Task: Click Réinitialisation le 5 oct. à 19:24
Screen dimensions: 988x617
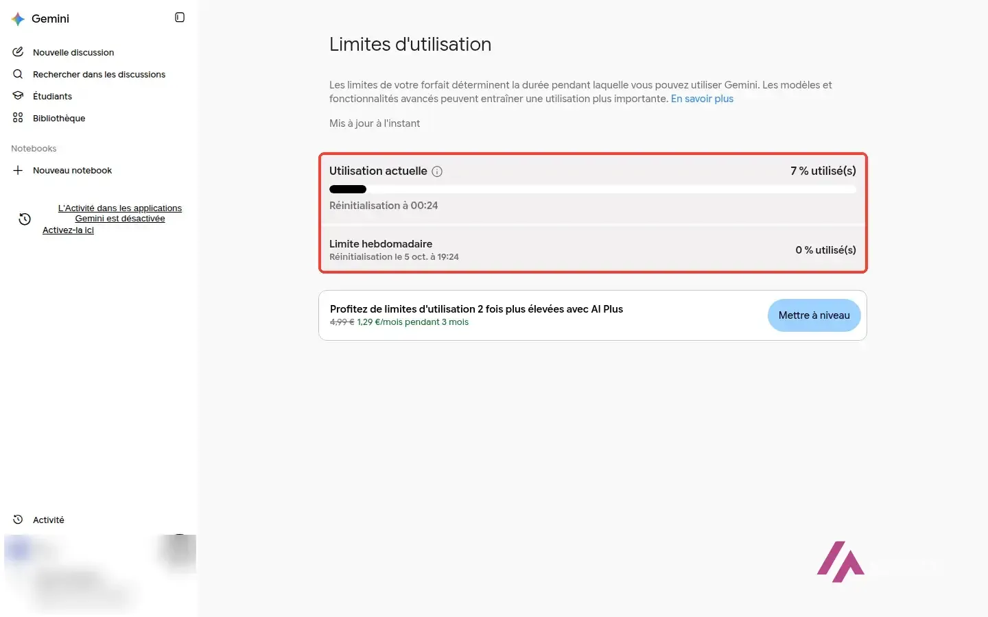Action: 394,257
